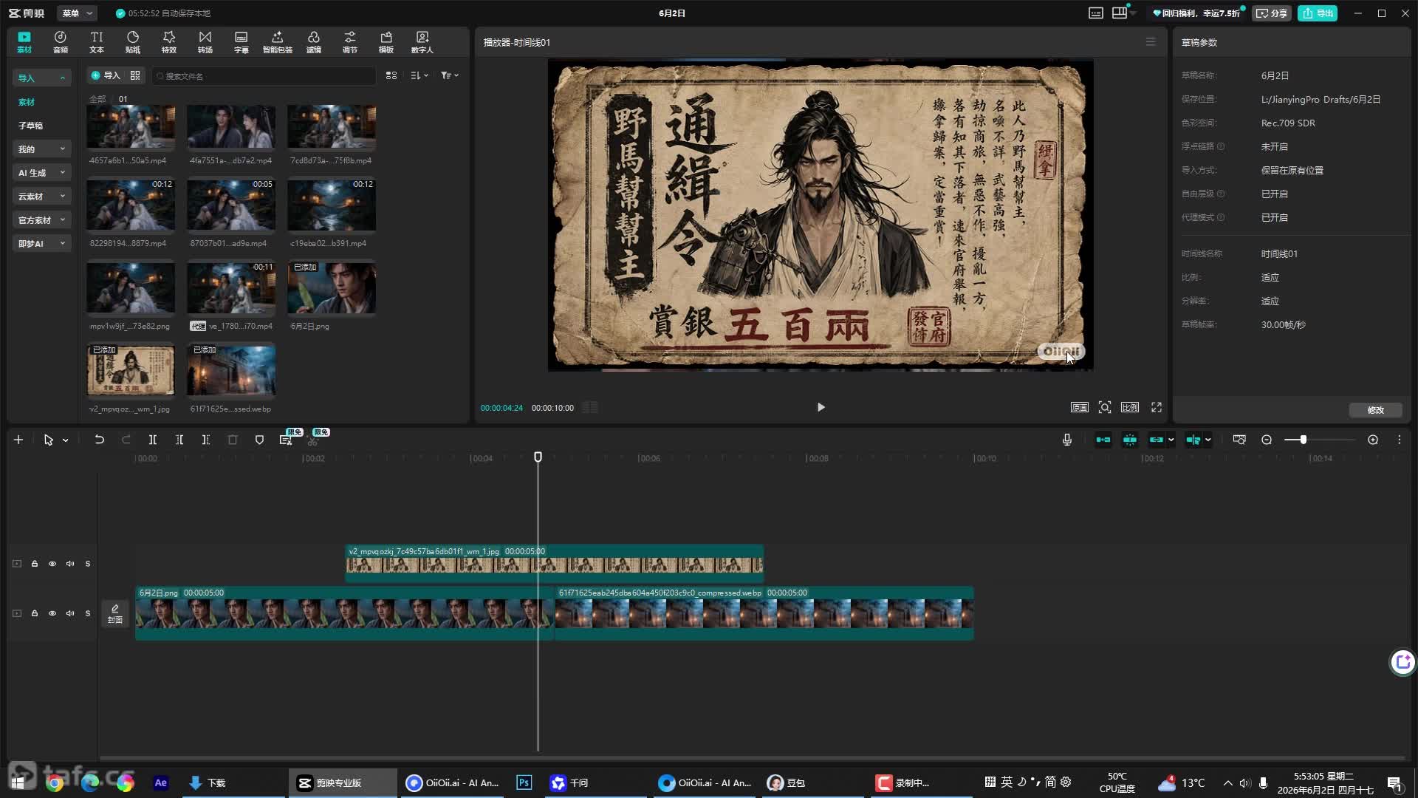This screenshot has height=798, width=1418.
Task: Select the 转场 transitions icon
Action: point(205,42)
